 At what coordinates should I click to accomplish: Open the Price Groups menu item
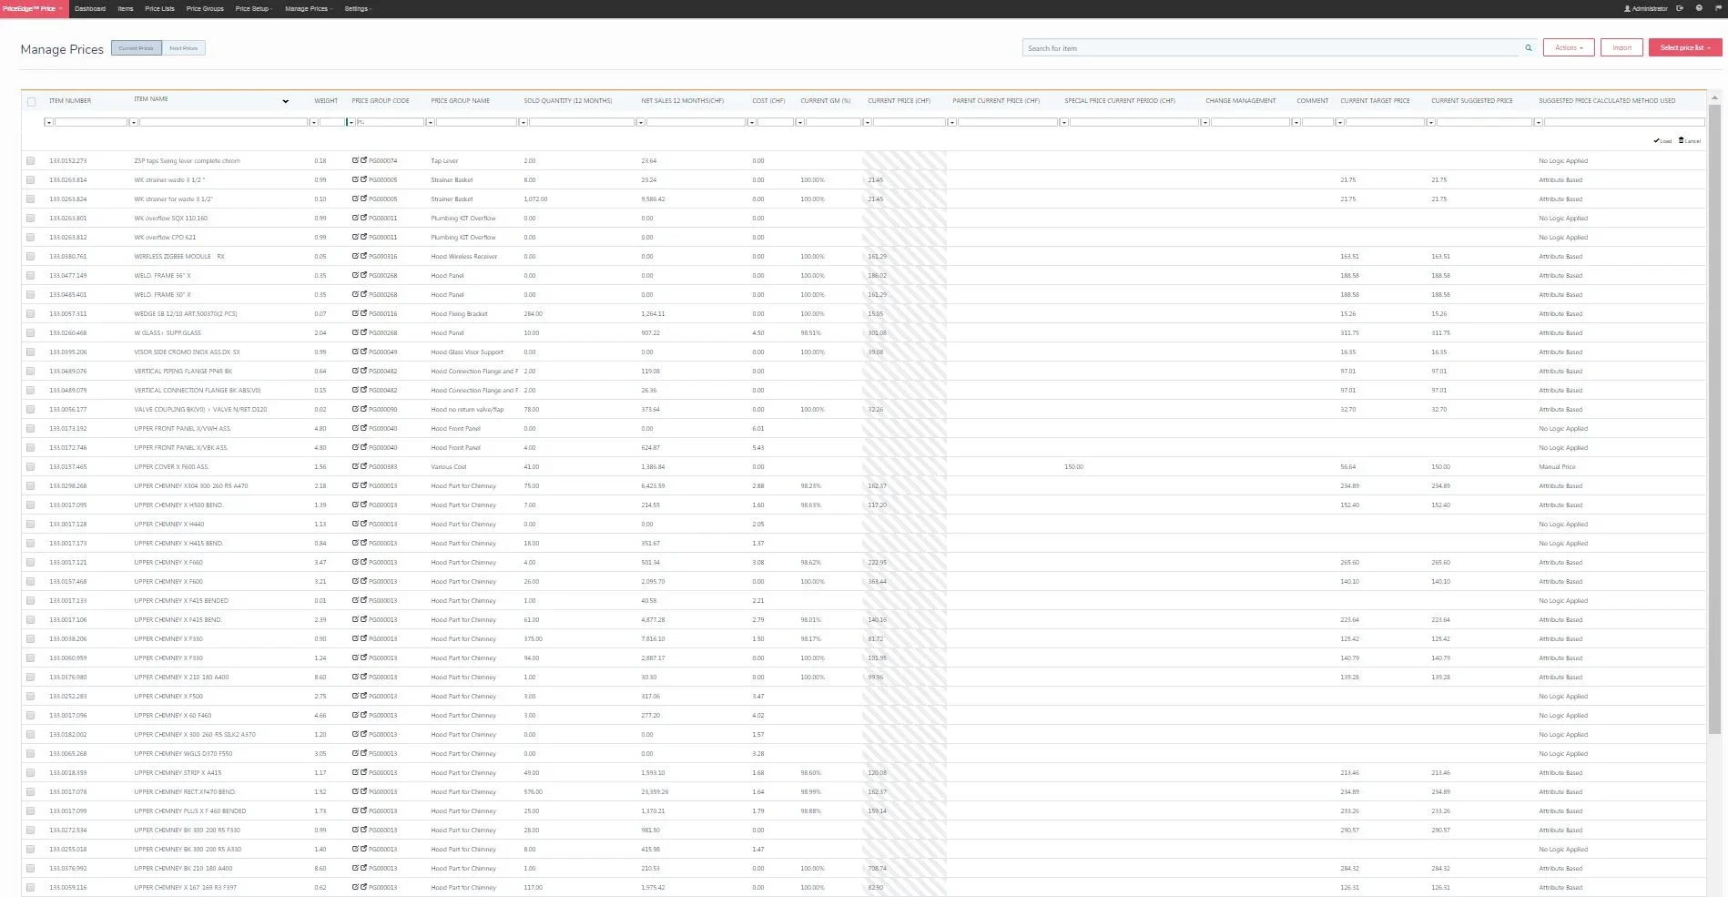click(205, 8)
